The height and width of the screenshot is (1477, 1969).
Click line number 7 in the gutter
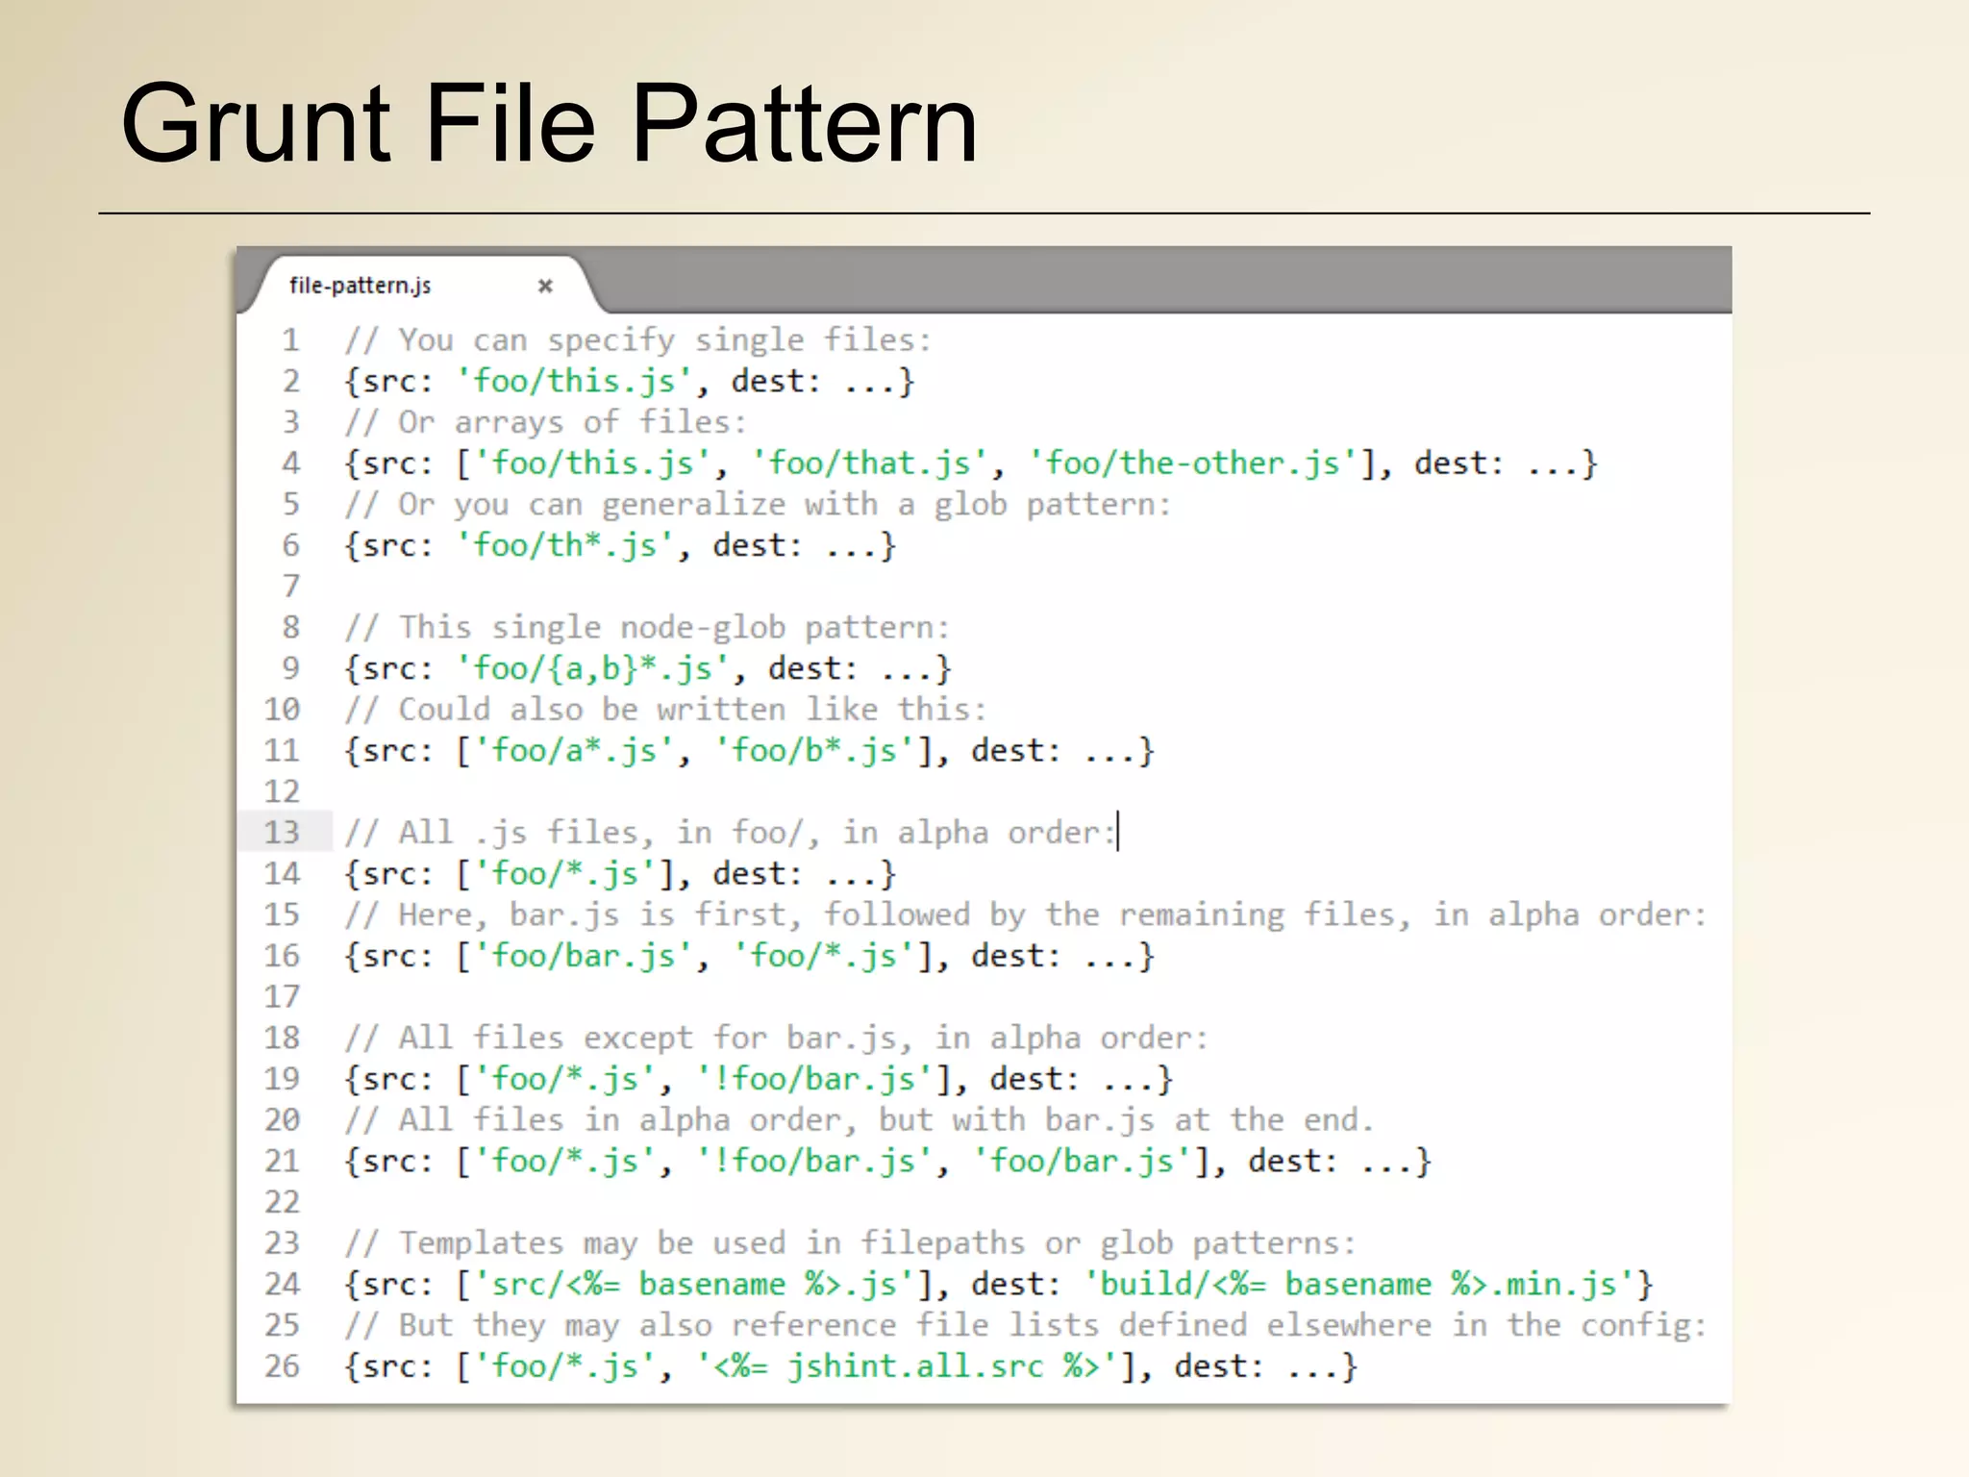pyautogui.click(x=290, y=587)
